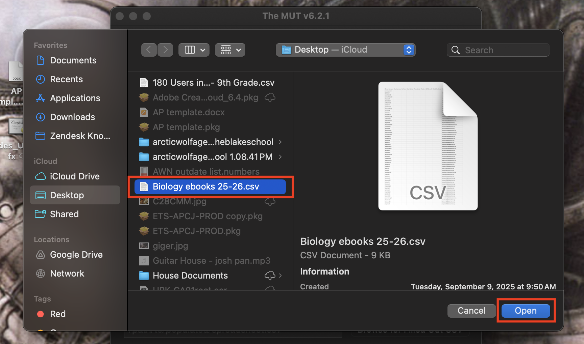Click the location popup stepper arrows
Image resolution: width=584 pixels, height=344 pixels.
[409, 50]
